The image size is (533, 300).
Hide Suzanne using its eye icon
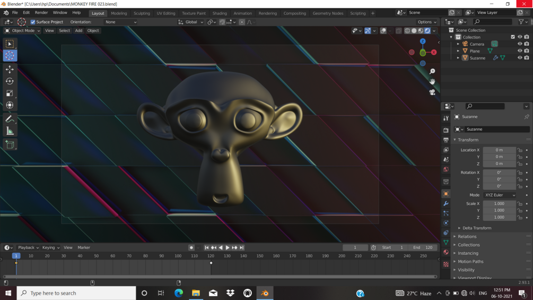520,58
